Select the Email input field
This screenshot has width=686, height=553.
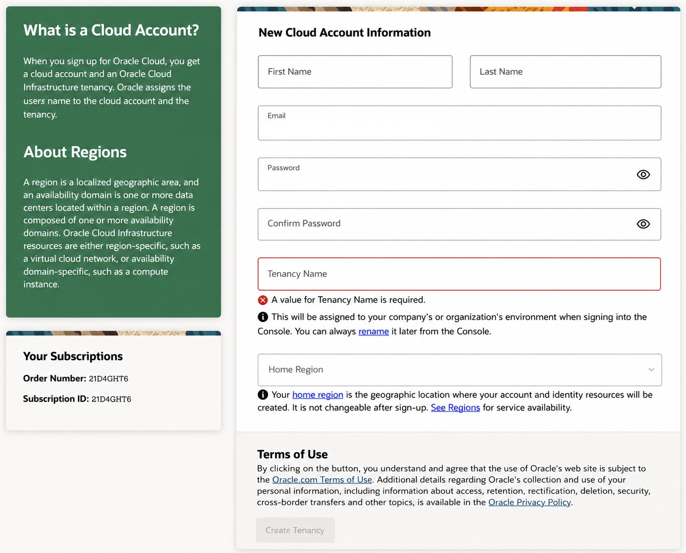(x=459, y=123)
